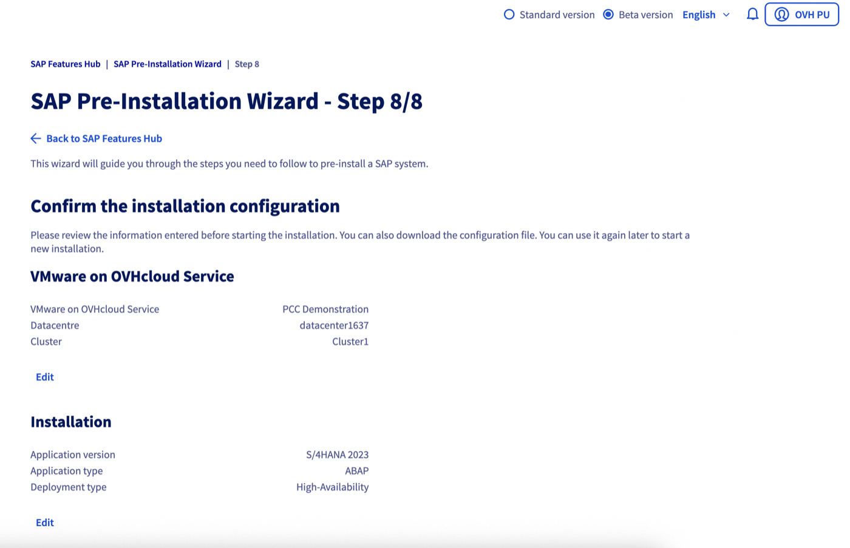Expand the chevron next to English
The image size is (850, 548).
(727, 15)
